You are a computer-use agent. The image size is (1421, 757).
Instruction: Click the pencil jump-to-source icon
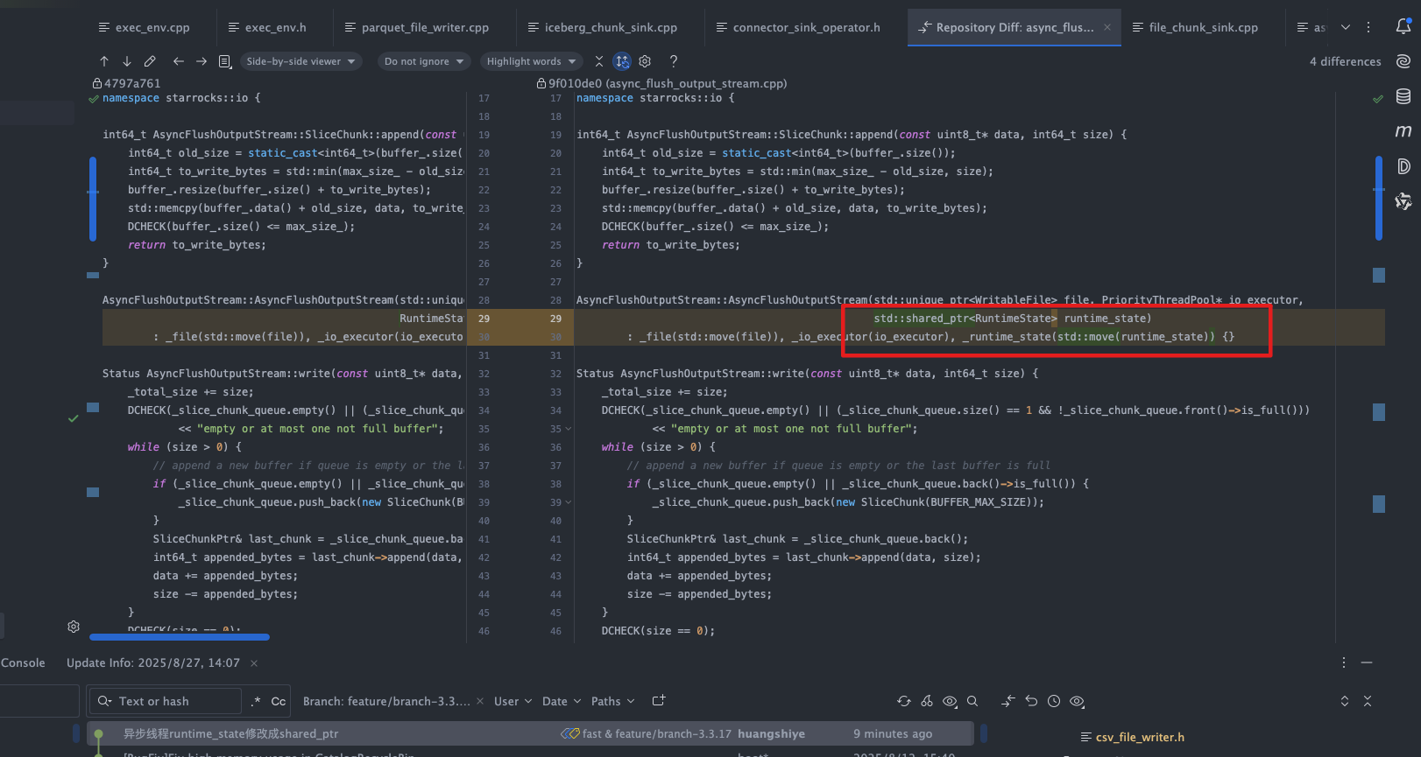[x=150, y=61]
